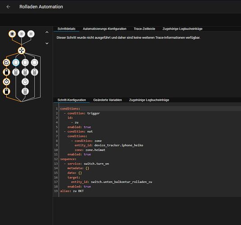
Task: Click the 'sequence:' line
Action: 68,159
